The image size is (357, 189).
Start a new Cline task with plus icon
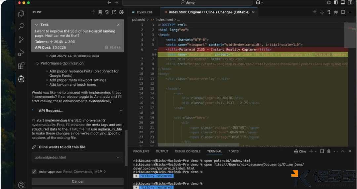(93, 12)
